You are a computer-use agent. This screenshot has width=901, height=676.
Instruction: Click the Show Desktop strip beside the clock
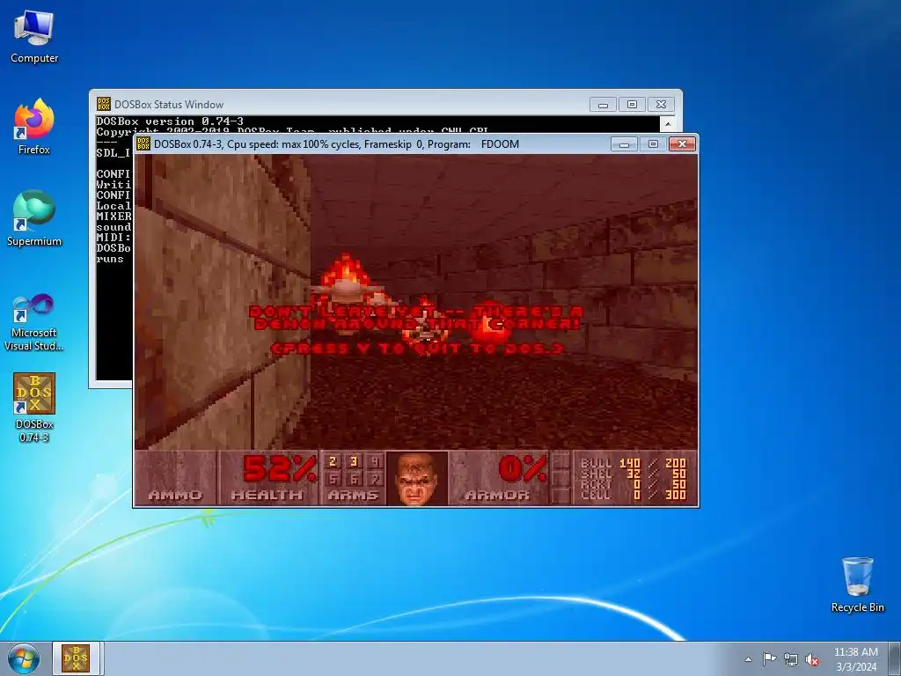(x=897, y=658)
